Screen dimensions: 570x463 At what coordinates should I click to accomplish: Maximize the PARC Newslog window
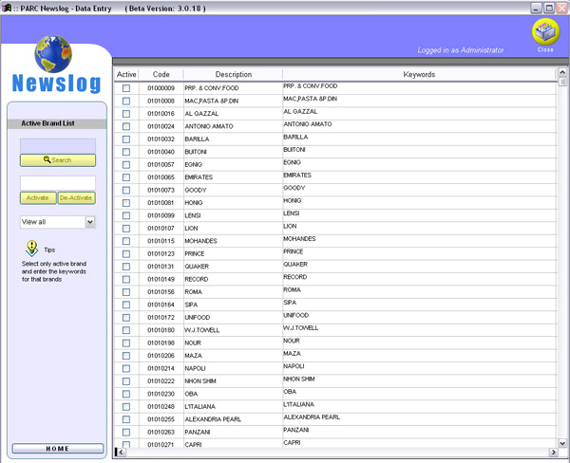click(x=549, y=8)
